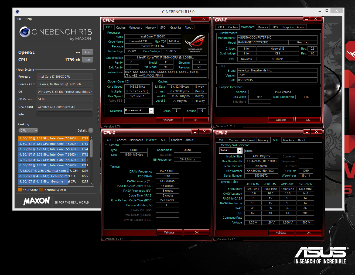Click Validate in the Memory window

(x=169, y=232)
